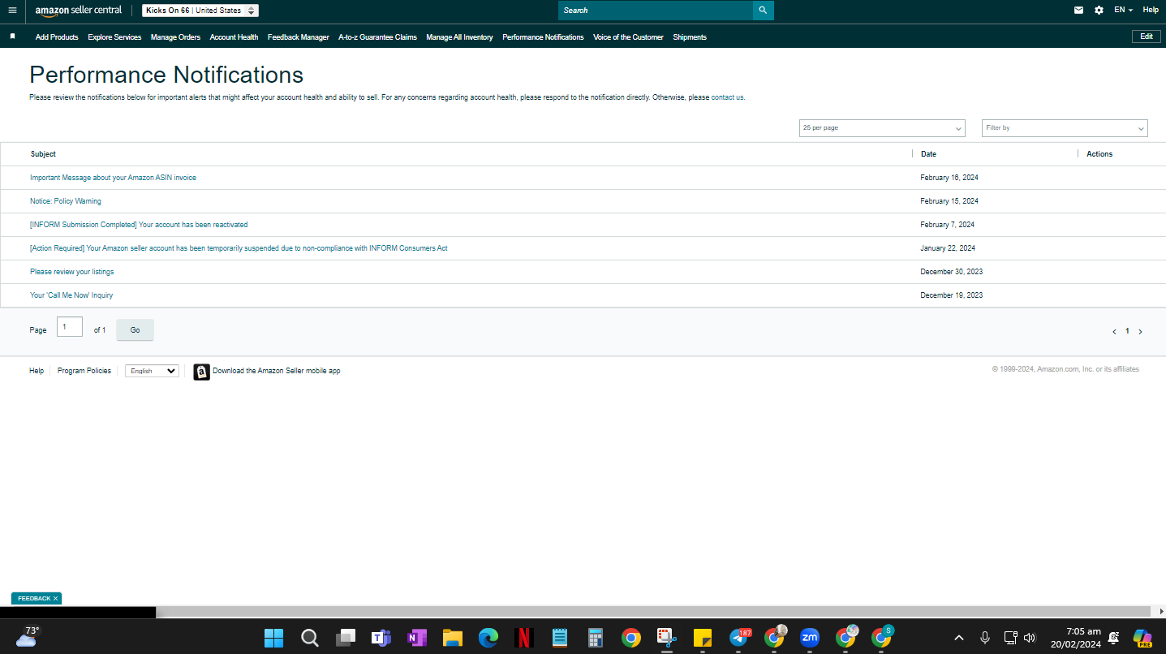Open 'Notice: Policy Warning' notification

(x=66, y=201)
